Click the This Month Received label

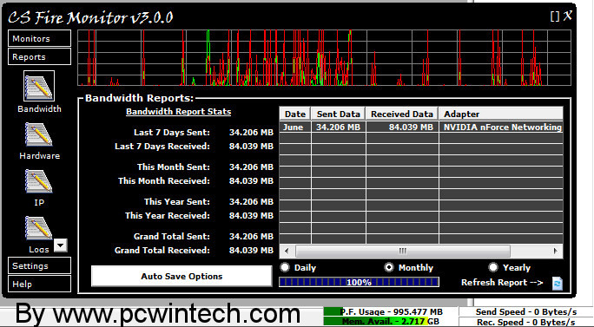(163, 181)
